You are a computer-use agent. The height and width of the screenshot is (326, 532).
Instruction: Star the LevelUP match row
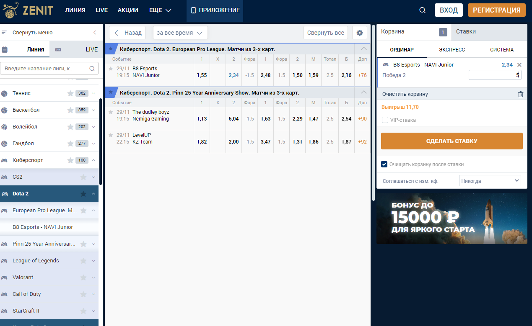(111, 135)
